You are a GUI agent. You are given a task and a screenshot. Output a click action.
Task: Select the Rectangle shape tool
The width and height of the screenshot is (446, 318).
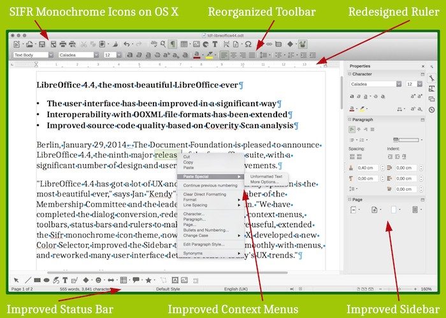click(37, 280)
